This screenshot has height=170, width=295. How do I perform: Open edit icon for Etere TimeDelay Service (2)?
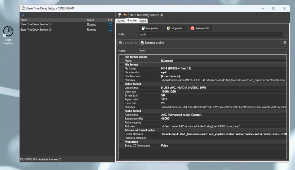(110, 30)
